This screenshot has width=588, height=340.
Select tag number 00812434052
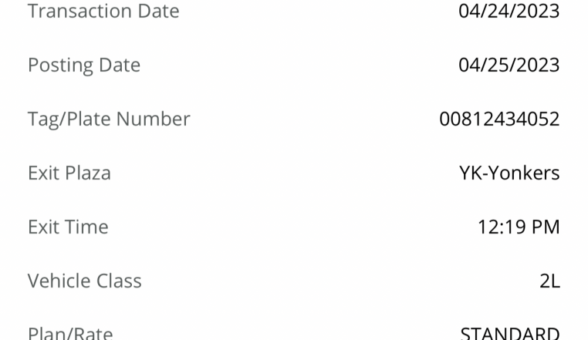pos(499,119)
